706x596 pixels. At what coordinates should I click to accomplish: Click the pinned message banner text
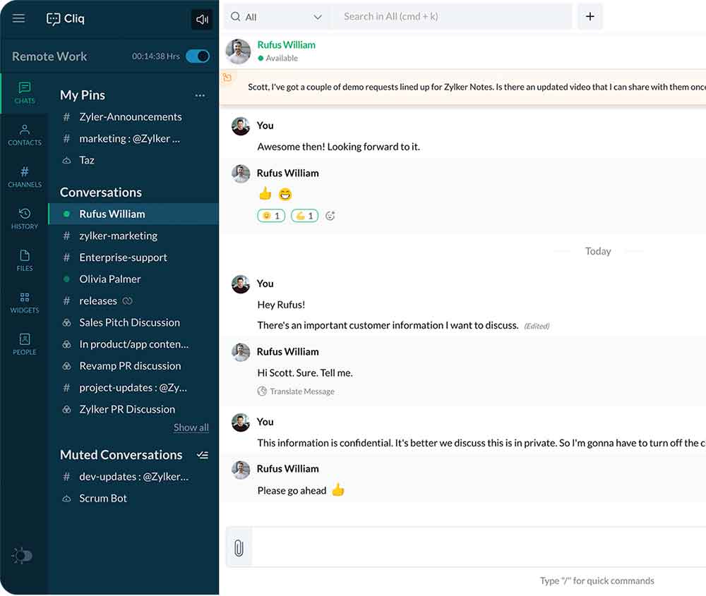tap(477, 87)
